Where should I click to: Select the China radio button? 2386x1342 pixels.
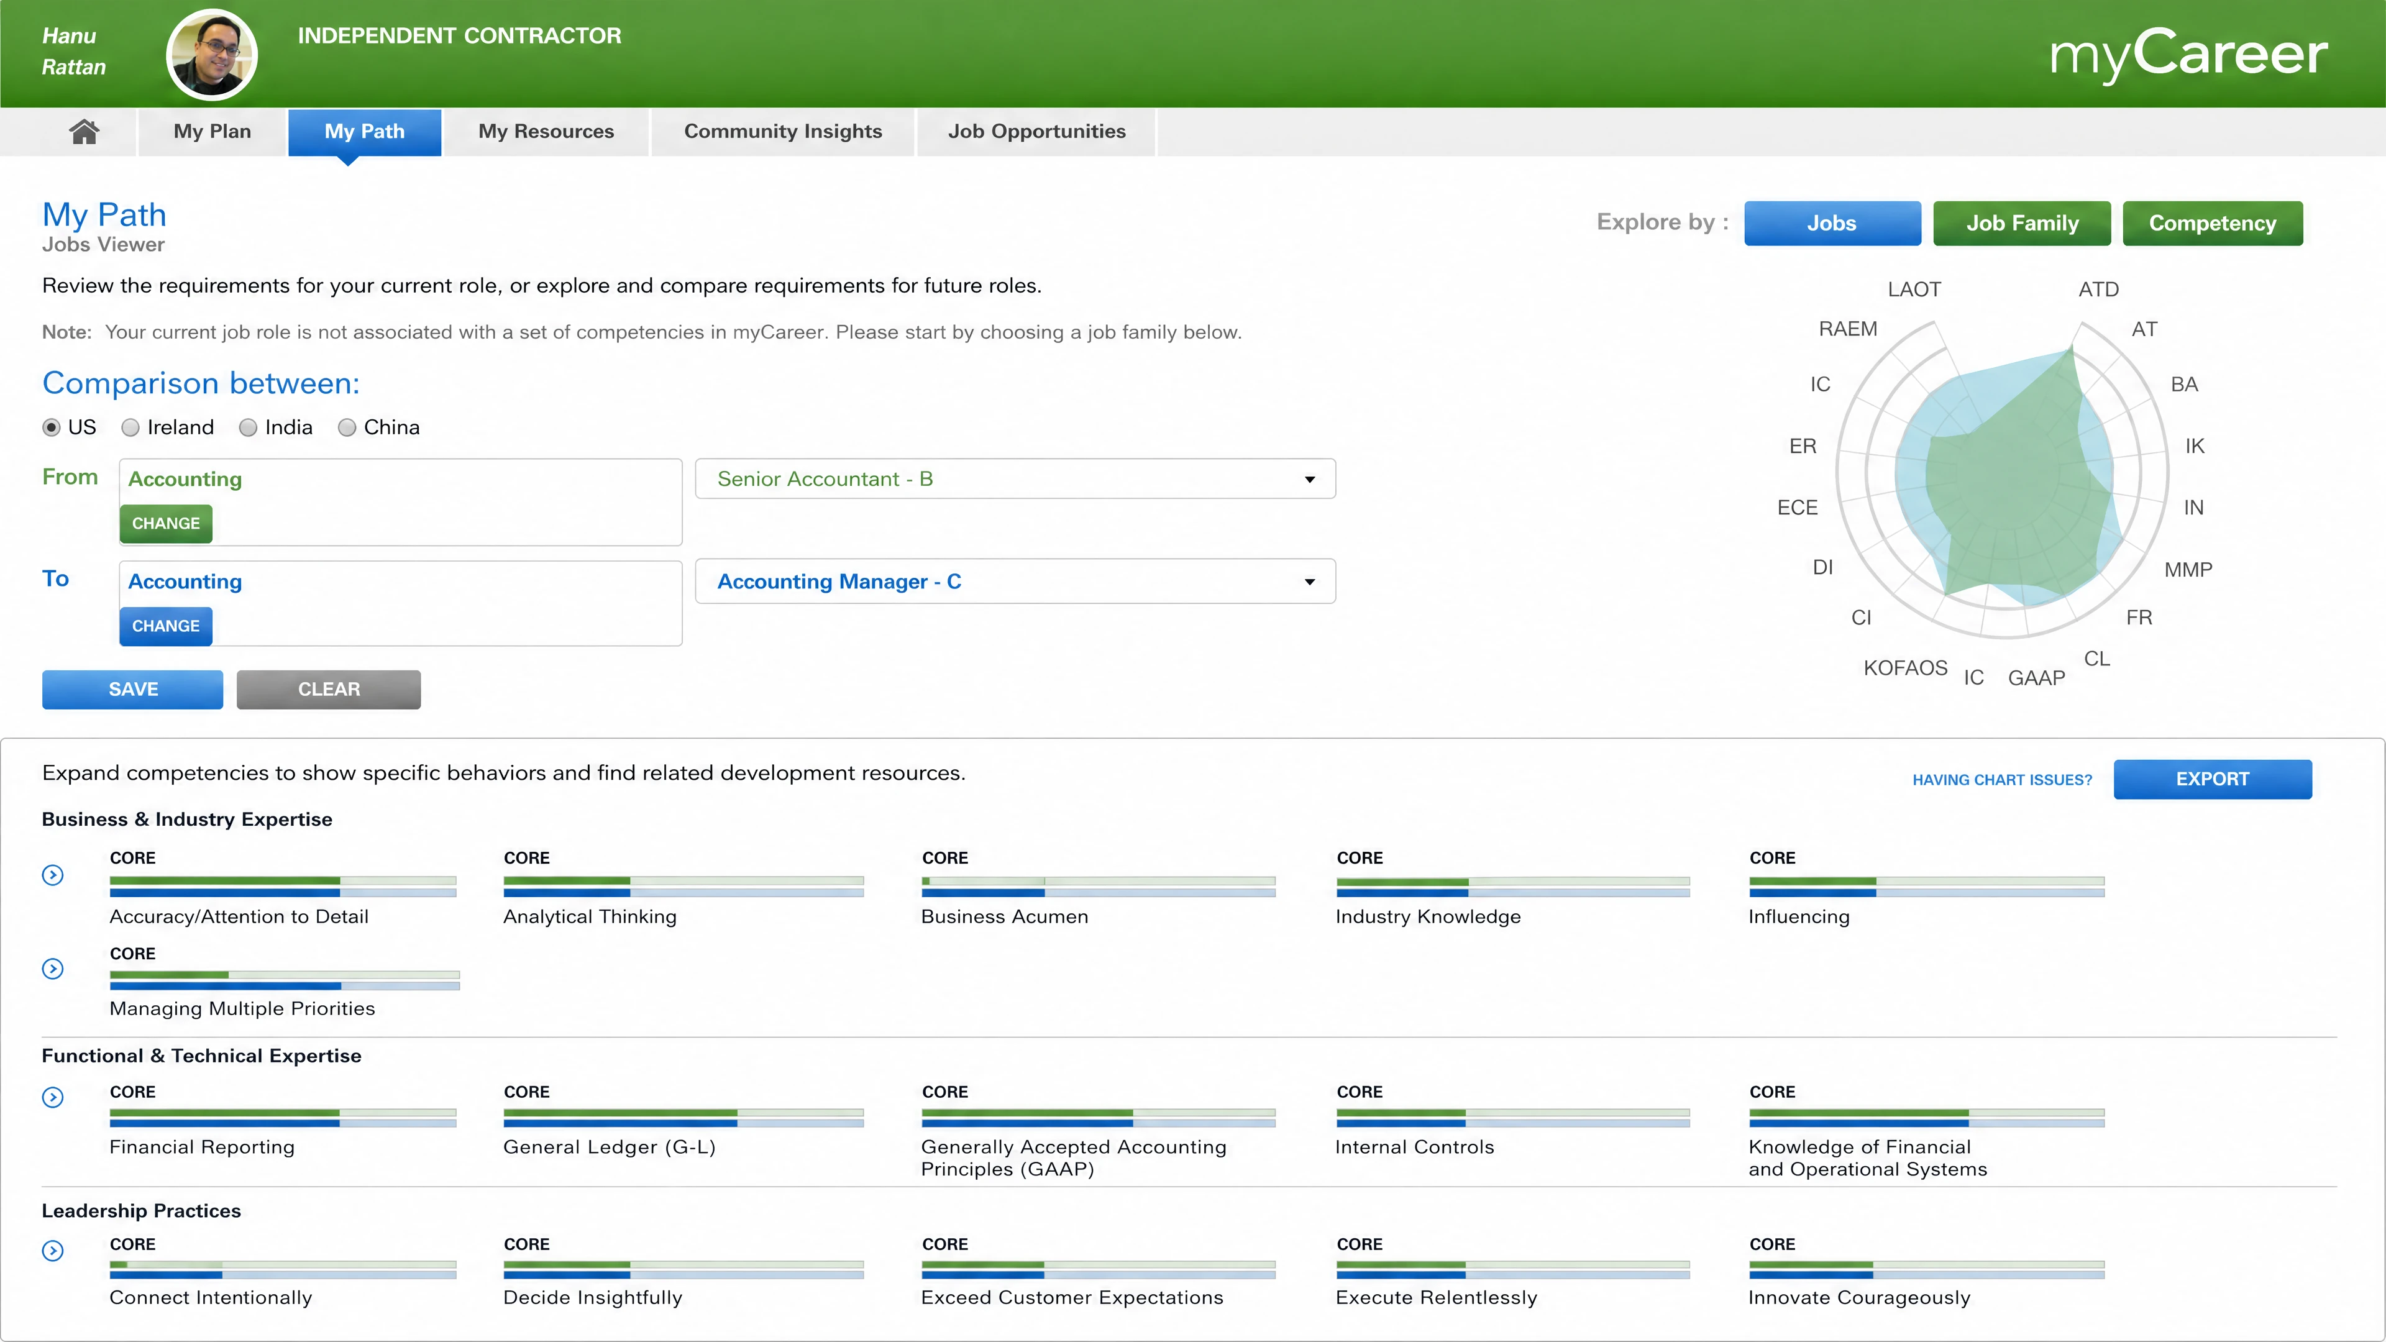[x=347, y=427]
